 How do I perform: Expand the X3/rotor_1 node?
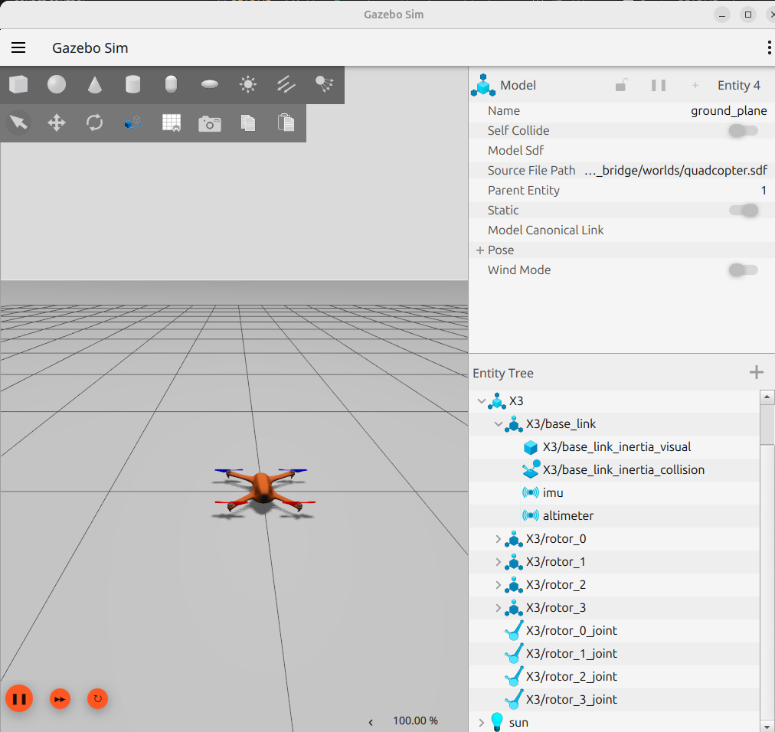tap(499, 561)
